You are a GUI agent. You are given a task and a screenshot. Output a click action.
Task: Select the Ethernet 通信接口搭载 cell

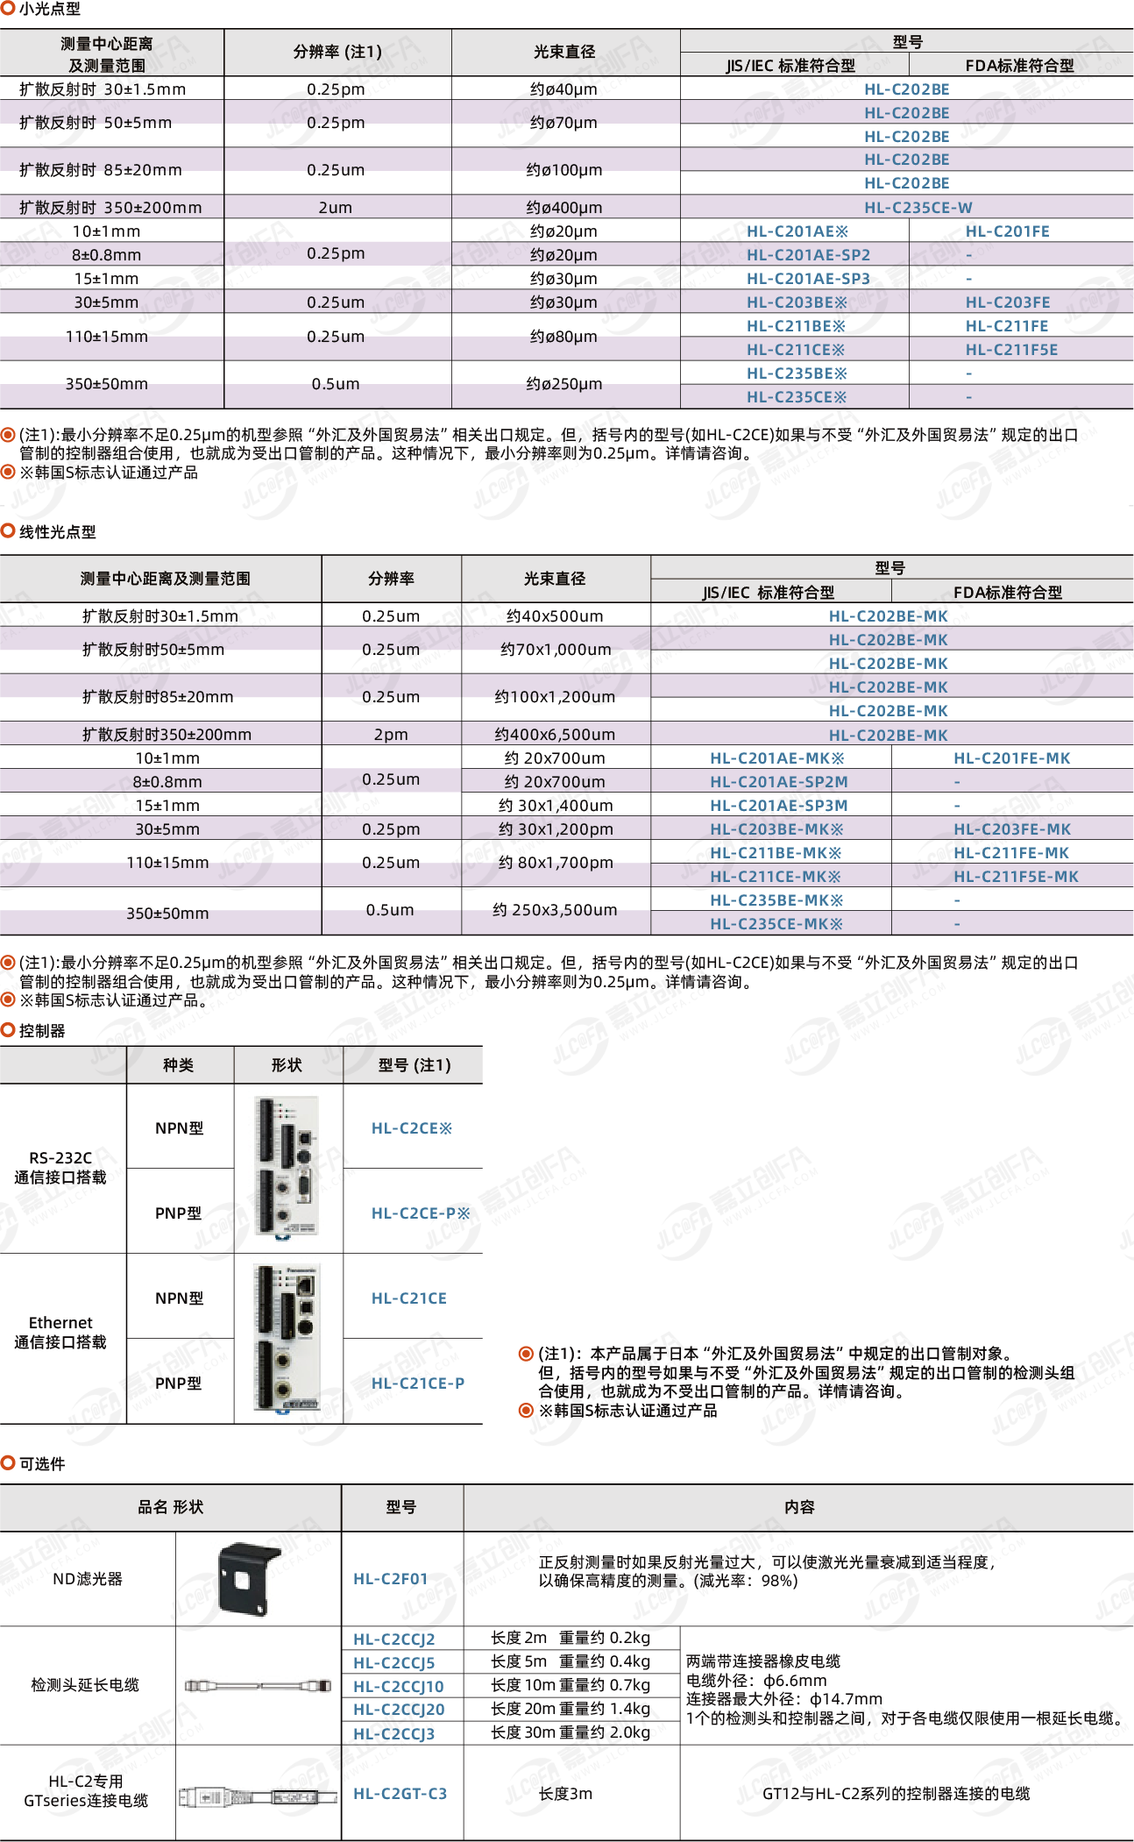click(x=60, y=1333)
